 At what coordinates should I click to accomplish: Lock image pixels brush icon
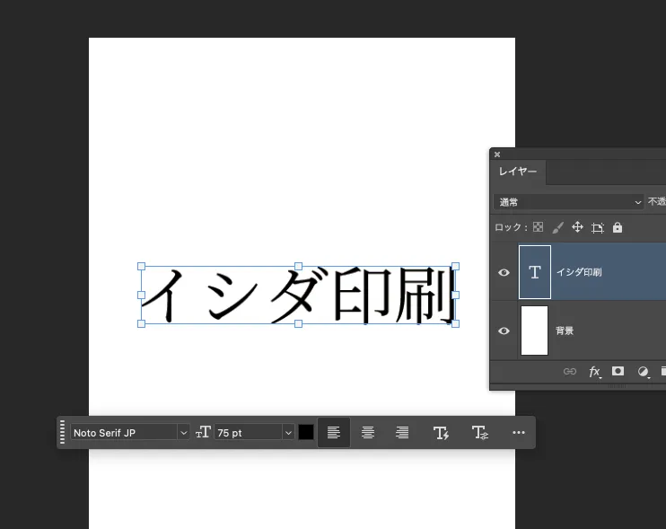point(557,228)
